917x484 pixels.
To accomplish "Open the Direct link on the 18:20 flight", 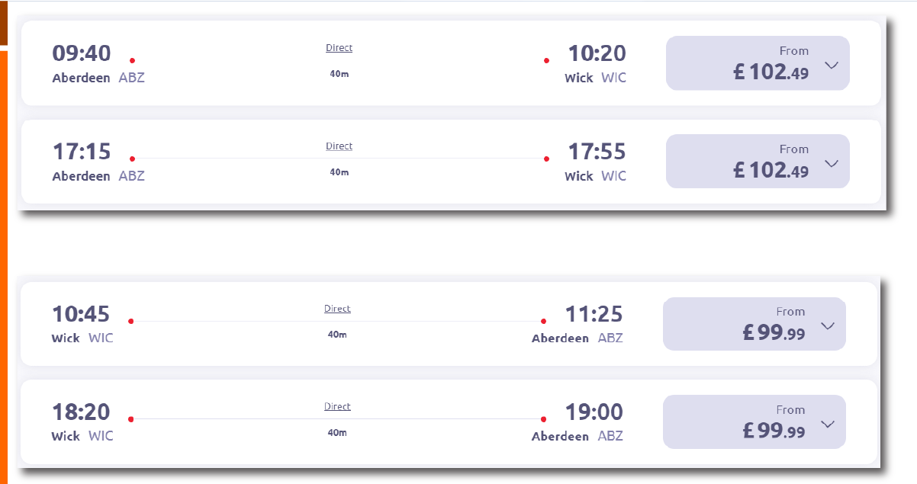I will click(x=337, y=405).
